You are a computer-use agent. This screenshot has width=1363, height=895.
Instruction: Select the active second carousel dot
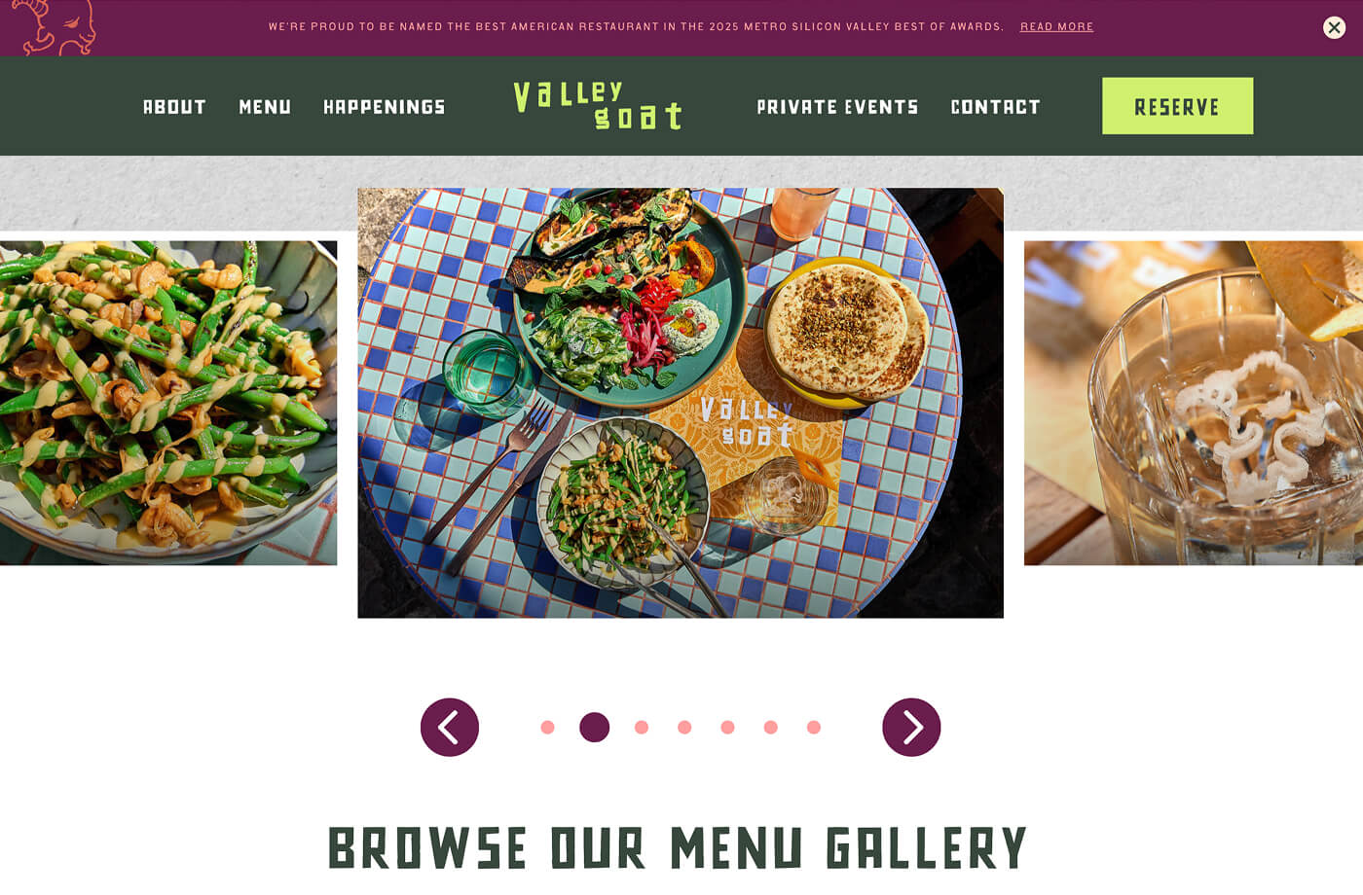(594, 727)
